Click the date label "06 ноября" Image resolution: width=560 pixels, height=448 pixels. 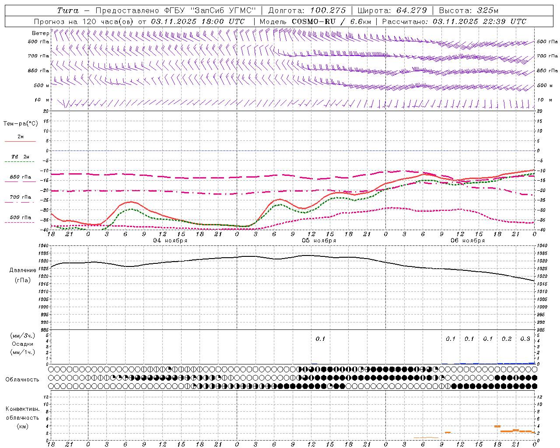click(468, 241)
